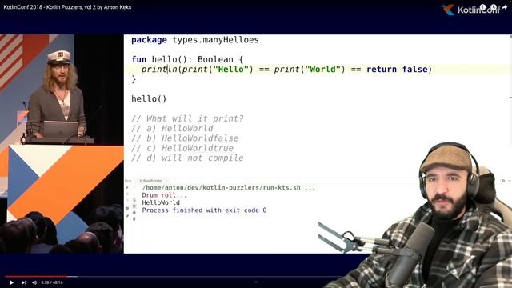Click the '// d) will not compile' comment
Screen dimensions: 512x288
point(187,158)
